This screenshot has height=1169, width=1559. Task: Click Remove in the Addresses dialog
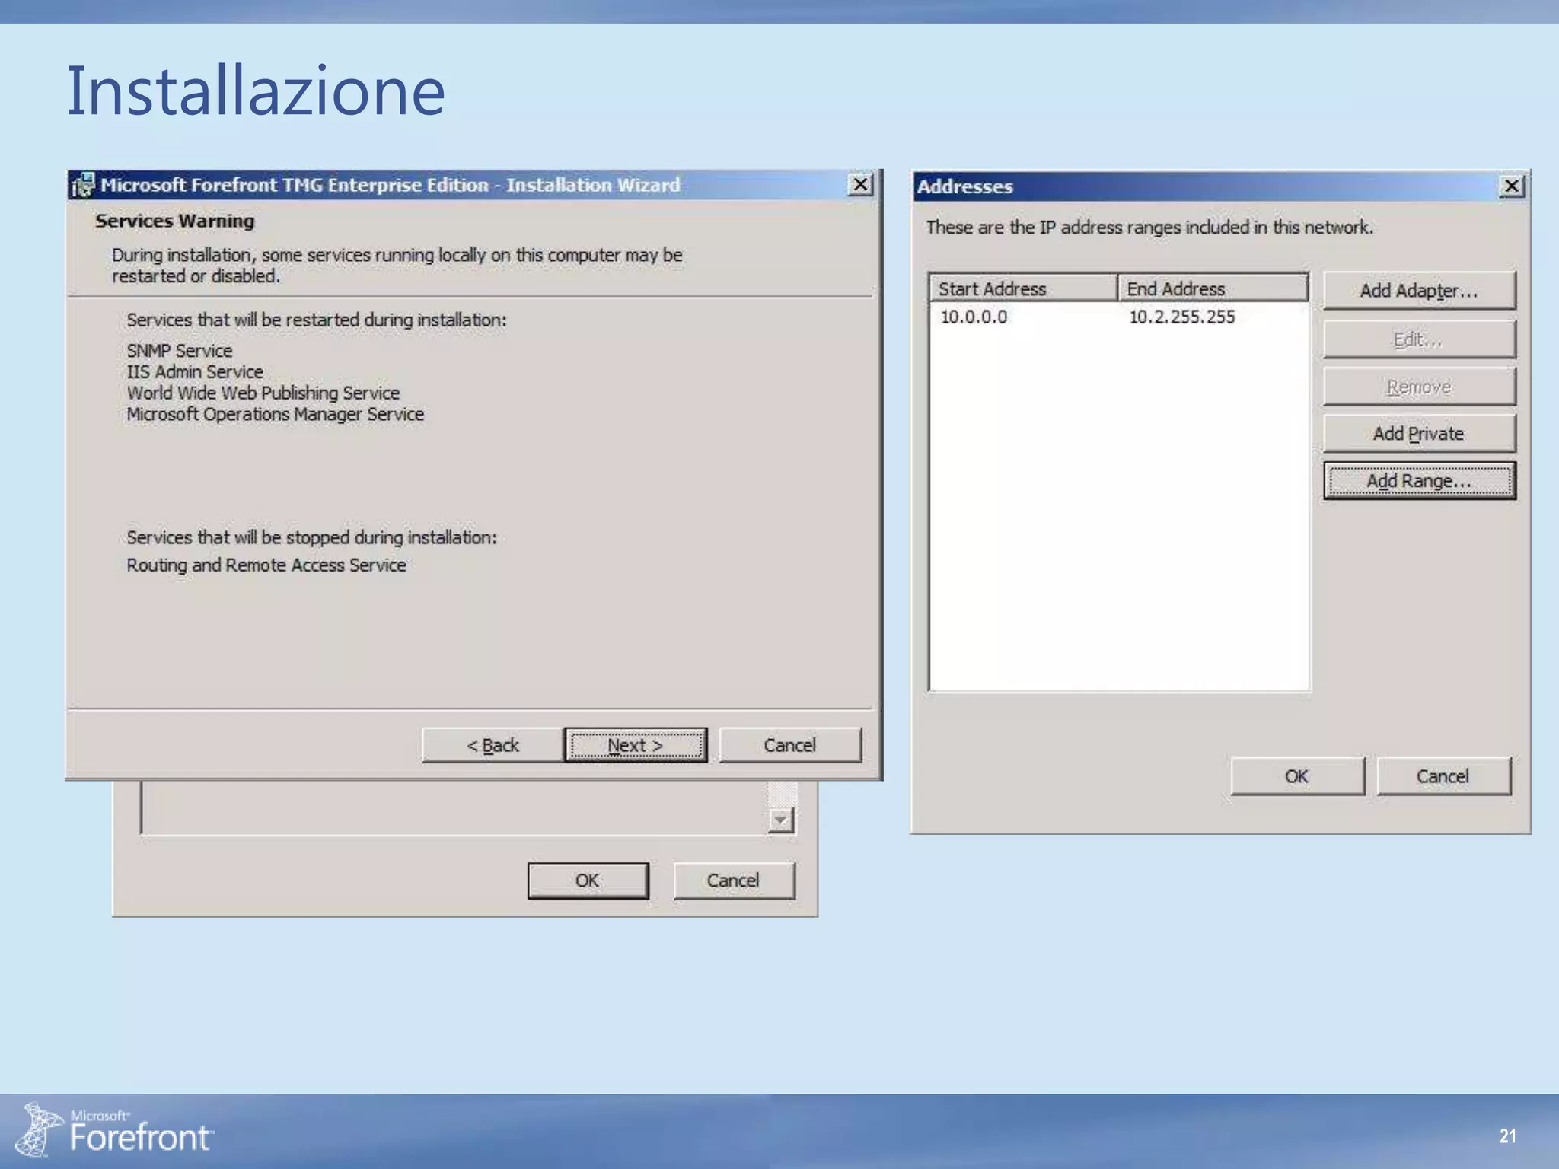click(x=1419, y=387)
